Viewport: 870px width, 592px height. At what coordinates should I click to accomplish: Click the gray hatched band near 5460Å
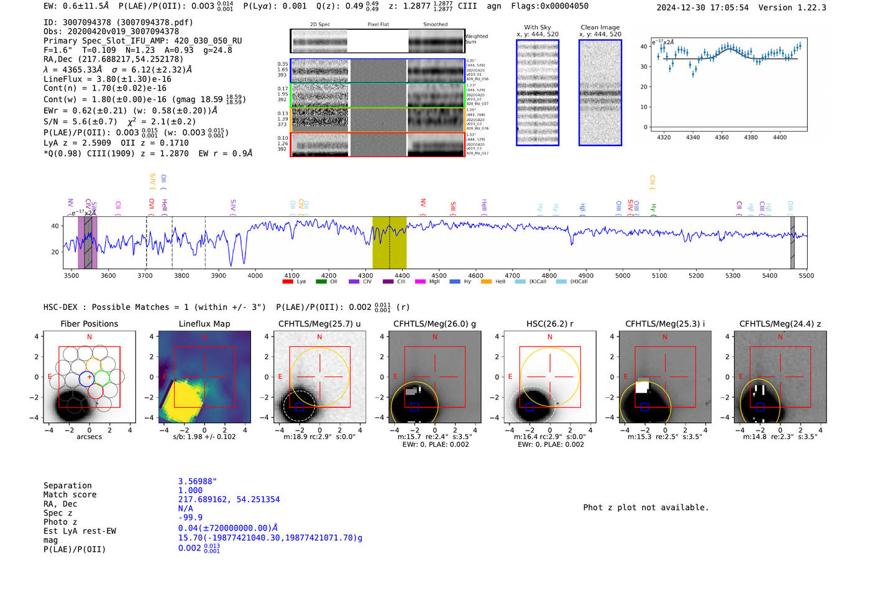pos(792,242)
